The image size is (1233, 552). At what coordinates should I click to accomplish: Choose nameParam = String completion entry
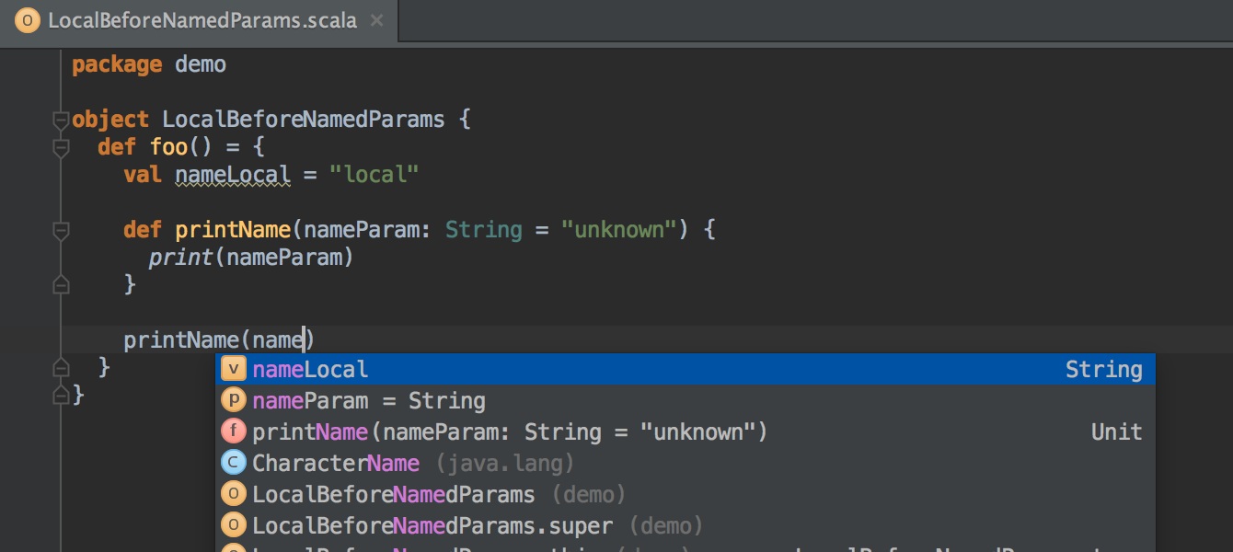point(368,401)
